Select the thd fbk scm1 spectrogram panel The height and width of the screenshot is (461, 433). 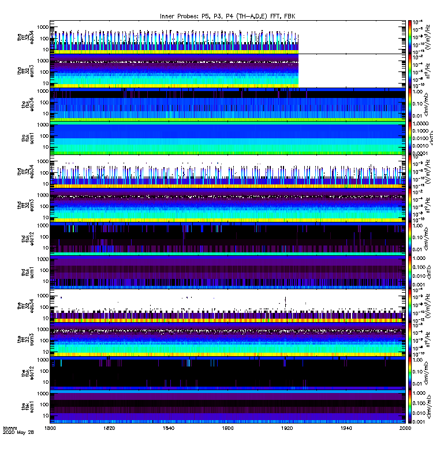(227, 272)
